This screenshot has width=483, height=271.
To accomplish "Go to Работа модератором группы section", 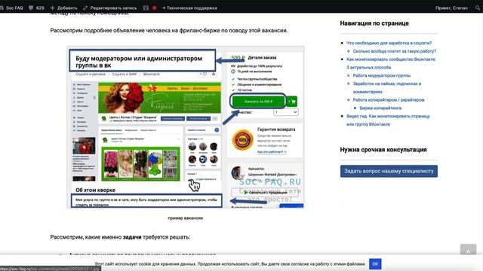I will (382, 75).
